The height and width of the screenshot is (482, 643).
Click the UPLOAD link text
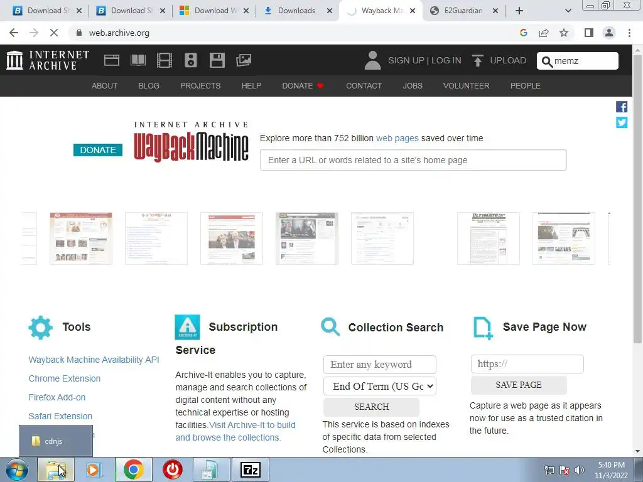pyautogui.click(x=508, y=60)
